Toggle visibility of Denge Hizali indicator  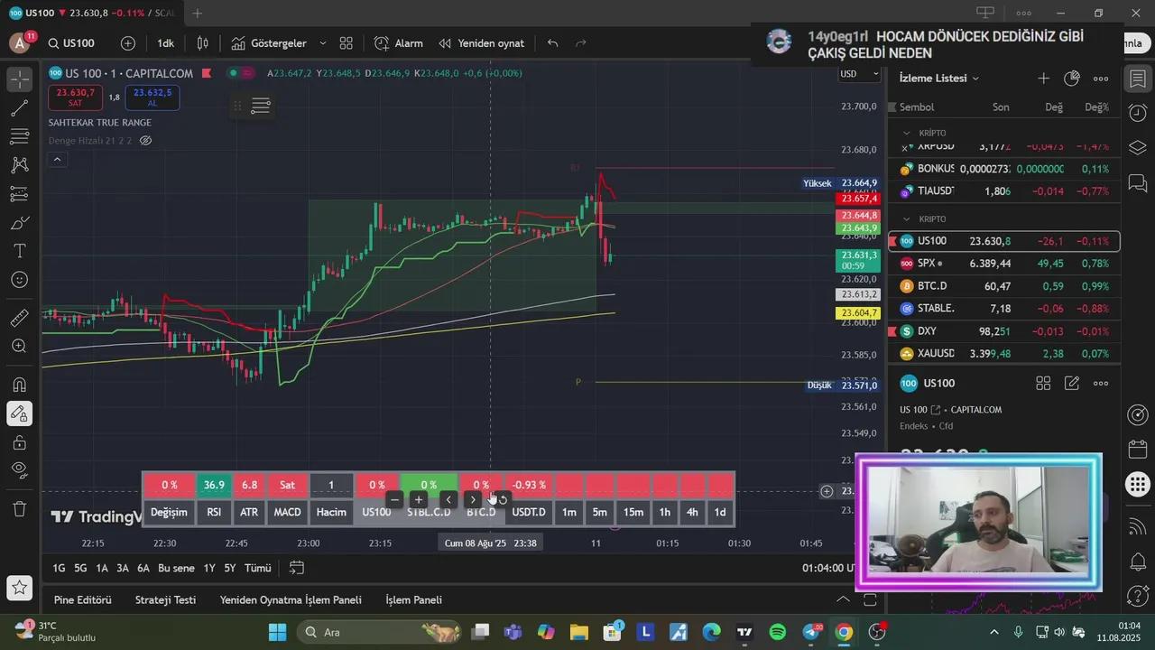click(146, 141)
